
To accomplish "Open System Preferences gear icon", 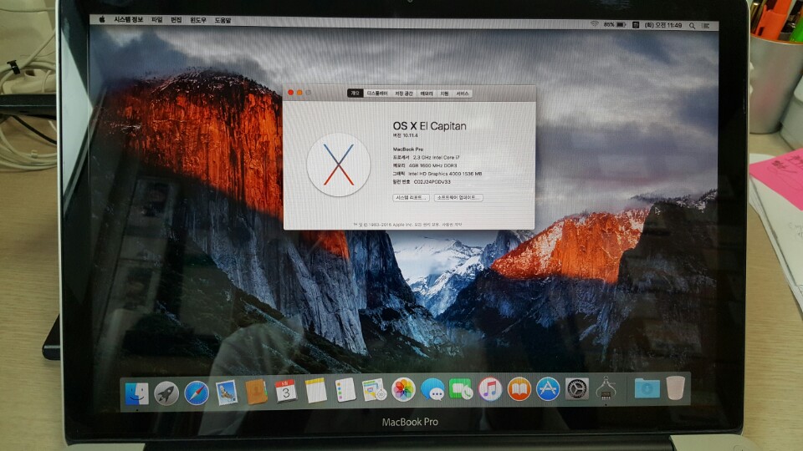I will point(577,389).
